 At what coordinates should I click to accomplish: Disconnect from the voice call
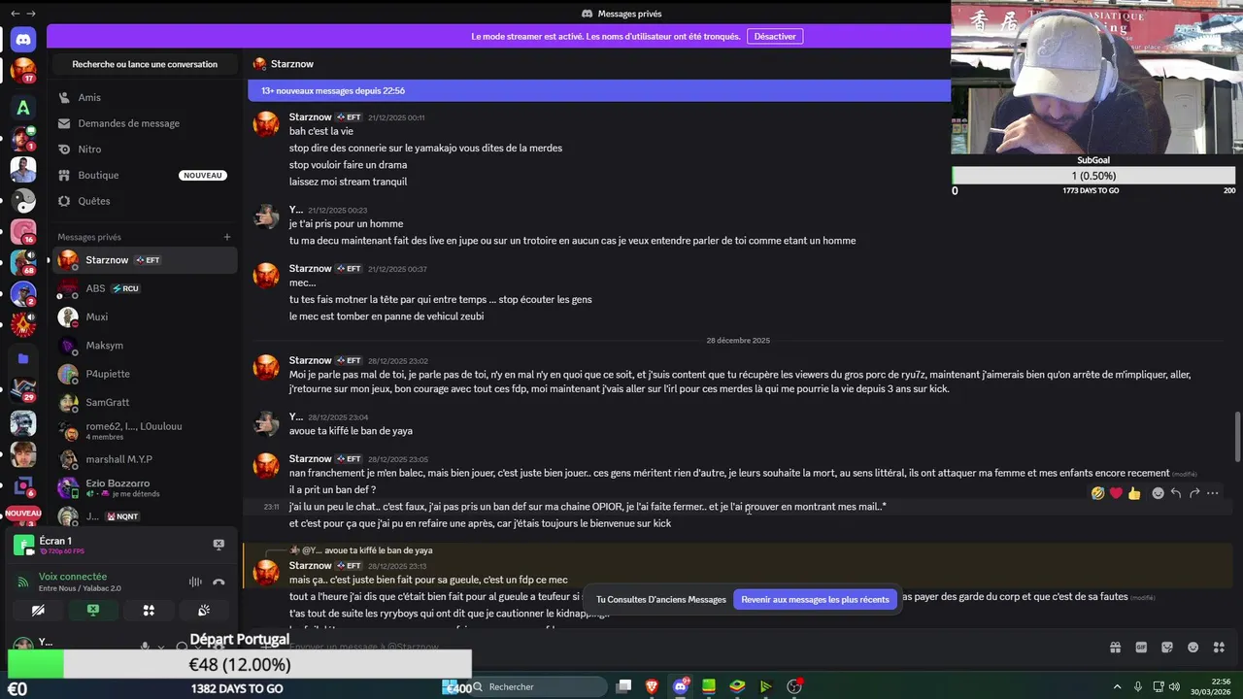pos(218,582)
